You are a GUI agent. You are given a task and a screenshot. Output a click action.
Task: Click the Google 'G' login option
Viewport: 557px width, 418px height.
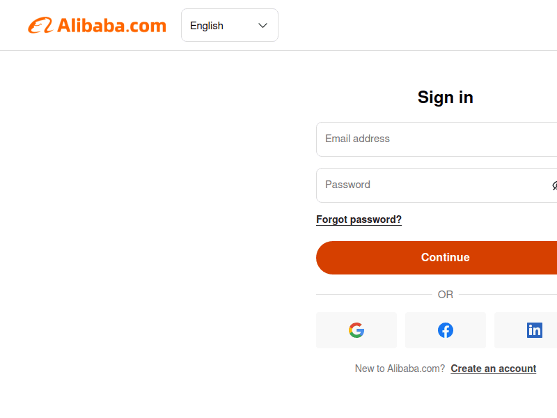356,330
